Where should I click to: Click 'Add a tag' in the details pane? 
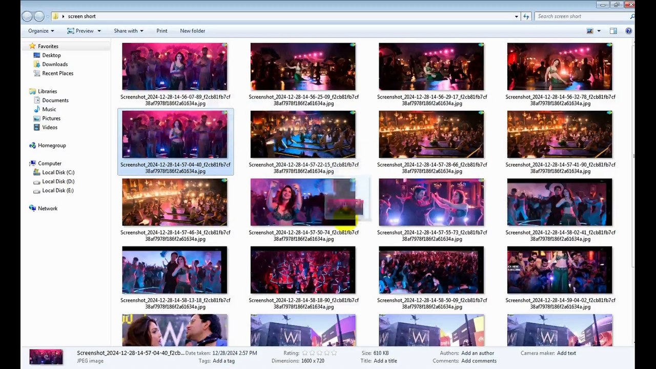224,361
